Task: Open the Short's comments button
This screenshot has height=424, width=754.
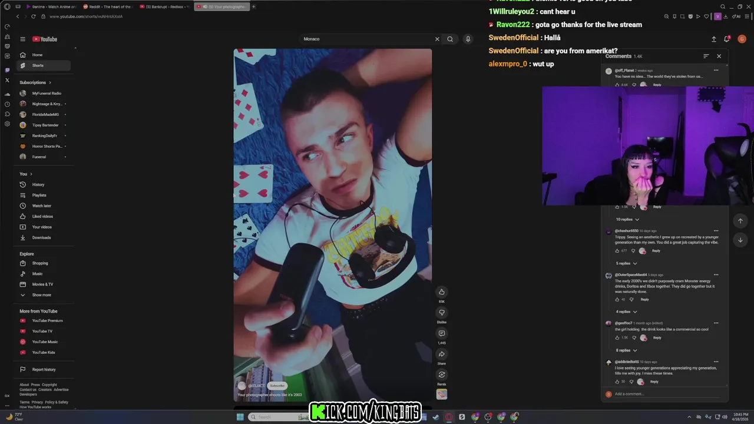Action: coord(442,333)
